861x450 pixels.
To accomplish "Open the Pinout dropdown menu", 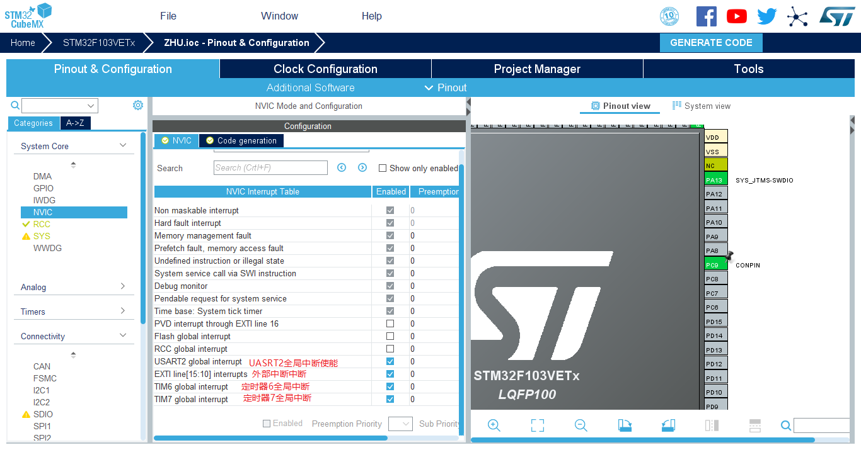I will click(x=446, y=87).
